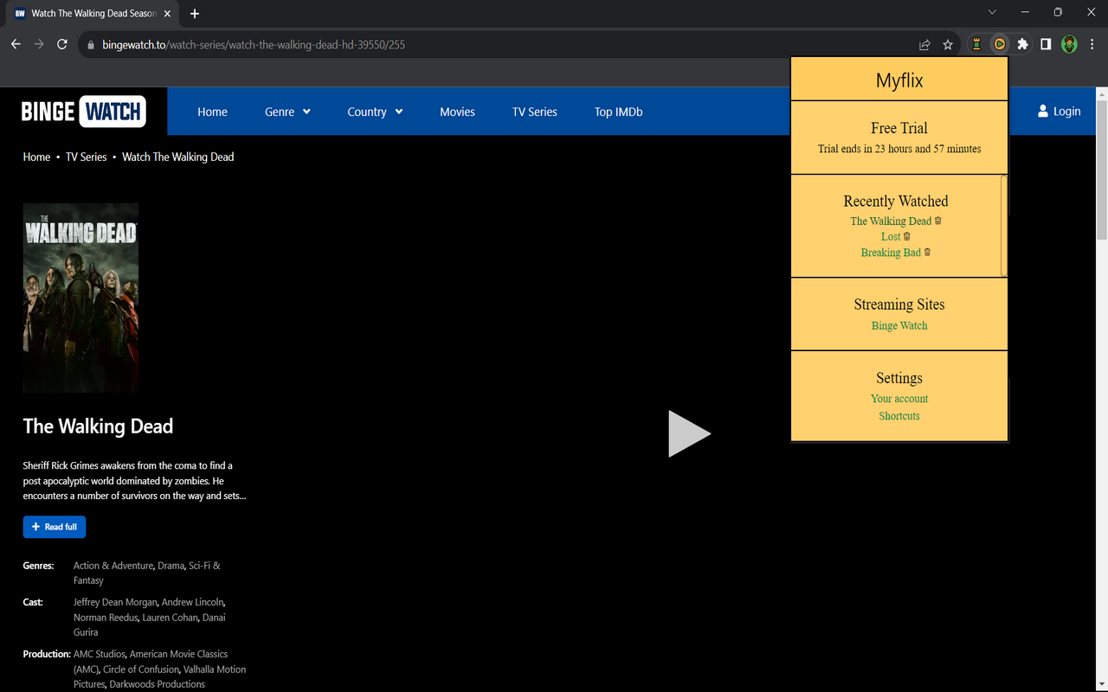Click Darkwoods Productions link
Image resolution: width=1108 pixels, height=692 pixels.
157,683
